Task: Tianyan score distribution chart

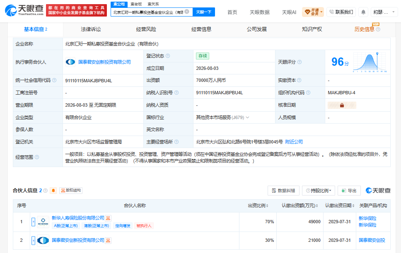Action: point(370,62)
